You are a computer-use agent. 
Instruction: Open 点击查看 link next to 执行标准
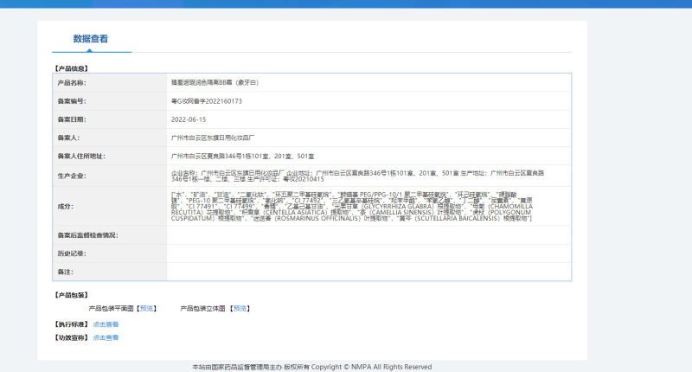pos(106,324)
